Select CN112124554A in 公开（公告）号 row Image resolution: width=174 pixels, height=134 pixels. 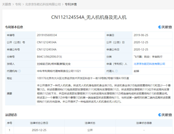(x=46, y=42)
